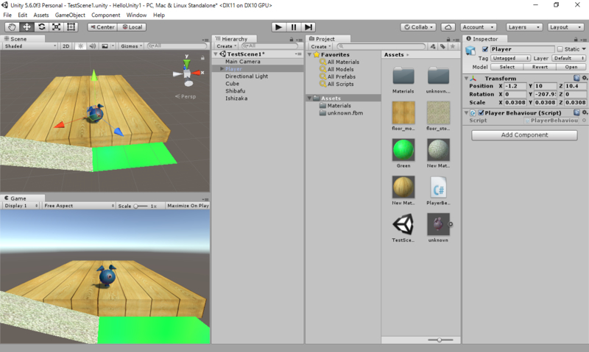Toggle 2D view in Scene

(66, 46)
